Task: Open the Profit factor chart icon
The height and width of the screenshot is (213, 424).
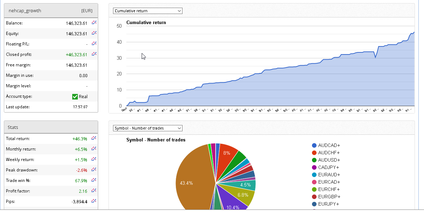Action: click(94, 191)
